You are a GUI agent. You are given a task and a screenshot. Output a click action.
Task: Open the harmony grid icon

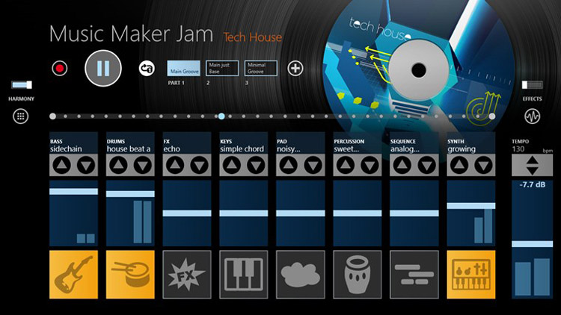click(21, 116)
